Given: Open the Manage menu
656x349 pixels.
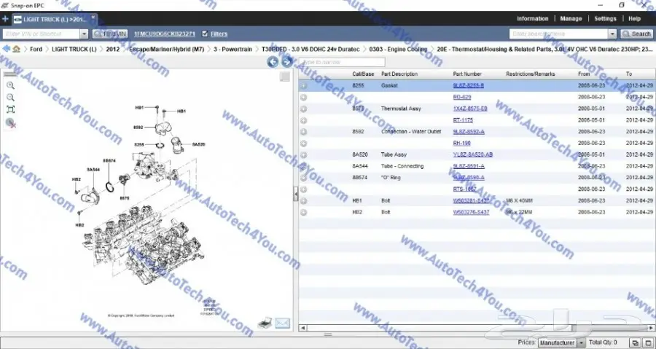Looking at the screenshot, I should pos(571,19).
